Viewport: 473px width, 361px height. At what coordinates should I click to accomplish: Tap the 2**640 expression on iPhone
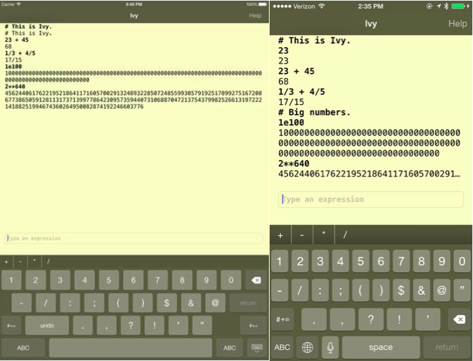click(293, 163)
